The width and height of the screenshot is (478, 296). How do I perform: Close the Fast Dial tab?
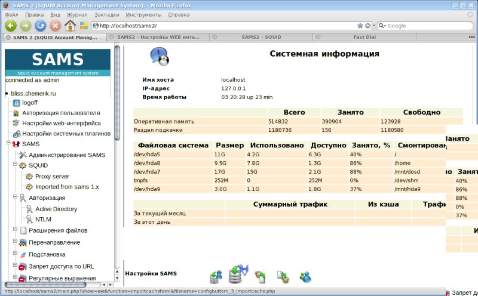point(318,37)
